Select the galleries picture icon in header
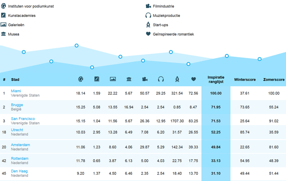Screen dimensions: 286x181 pos(113,79)
